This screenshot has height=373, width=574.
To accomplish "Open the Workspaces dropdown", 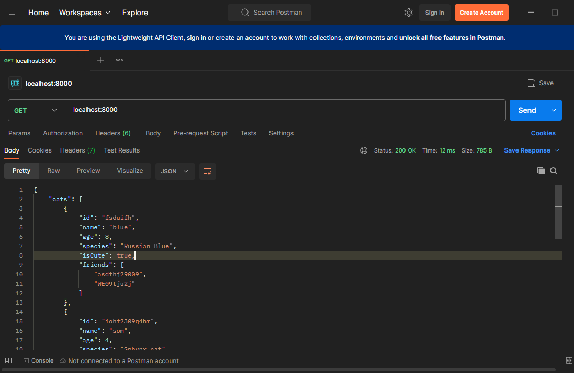I will [85, 13].
